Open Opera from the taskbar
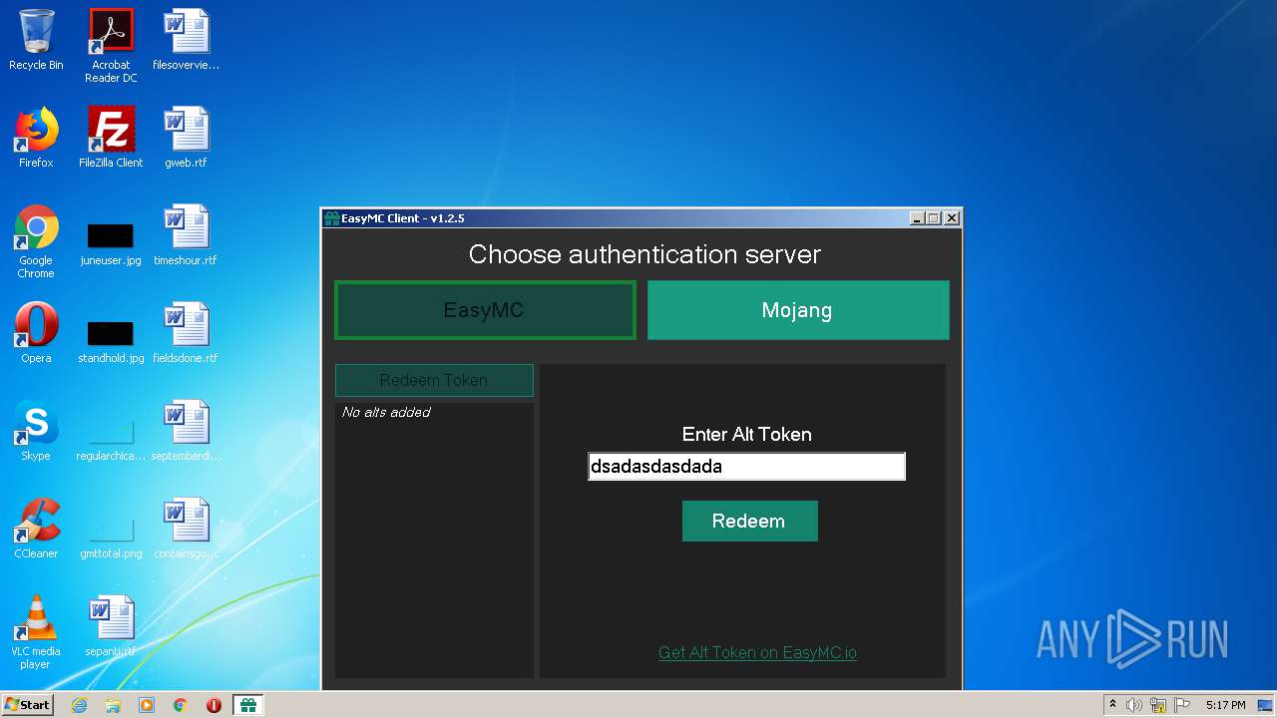Image resolution: width=1277 pixels, height=718 pixels. tap(213, 705)
